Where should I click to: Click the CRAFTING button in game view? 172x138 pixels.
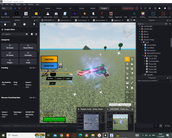click(49, 59)
